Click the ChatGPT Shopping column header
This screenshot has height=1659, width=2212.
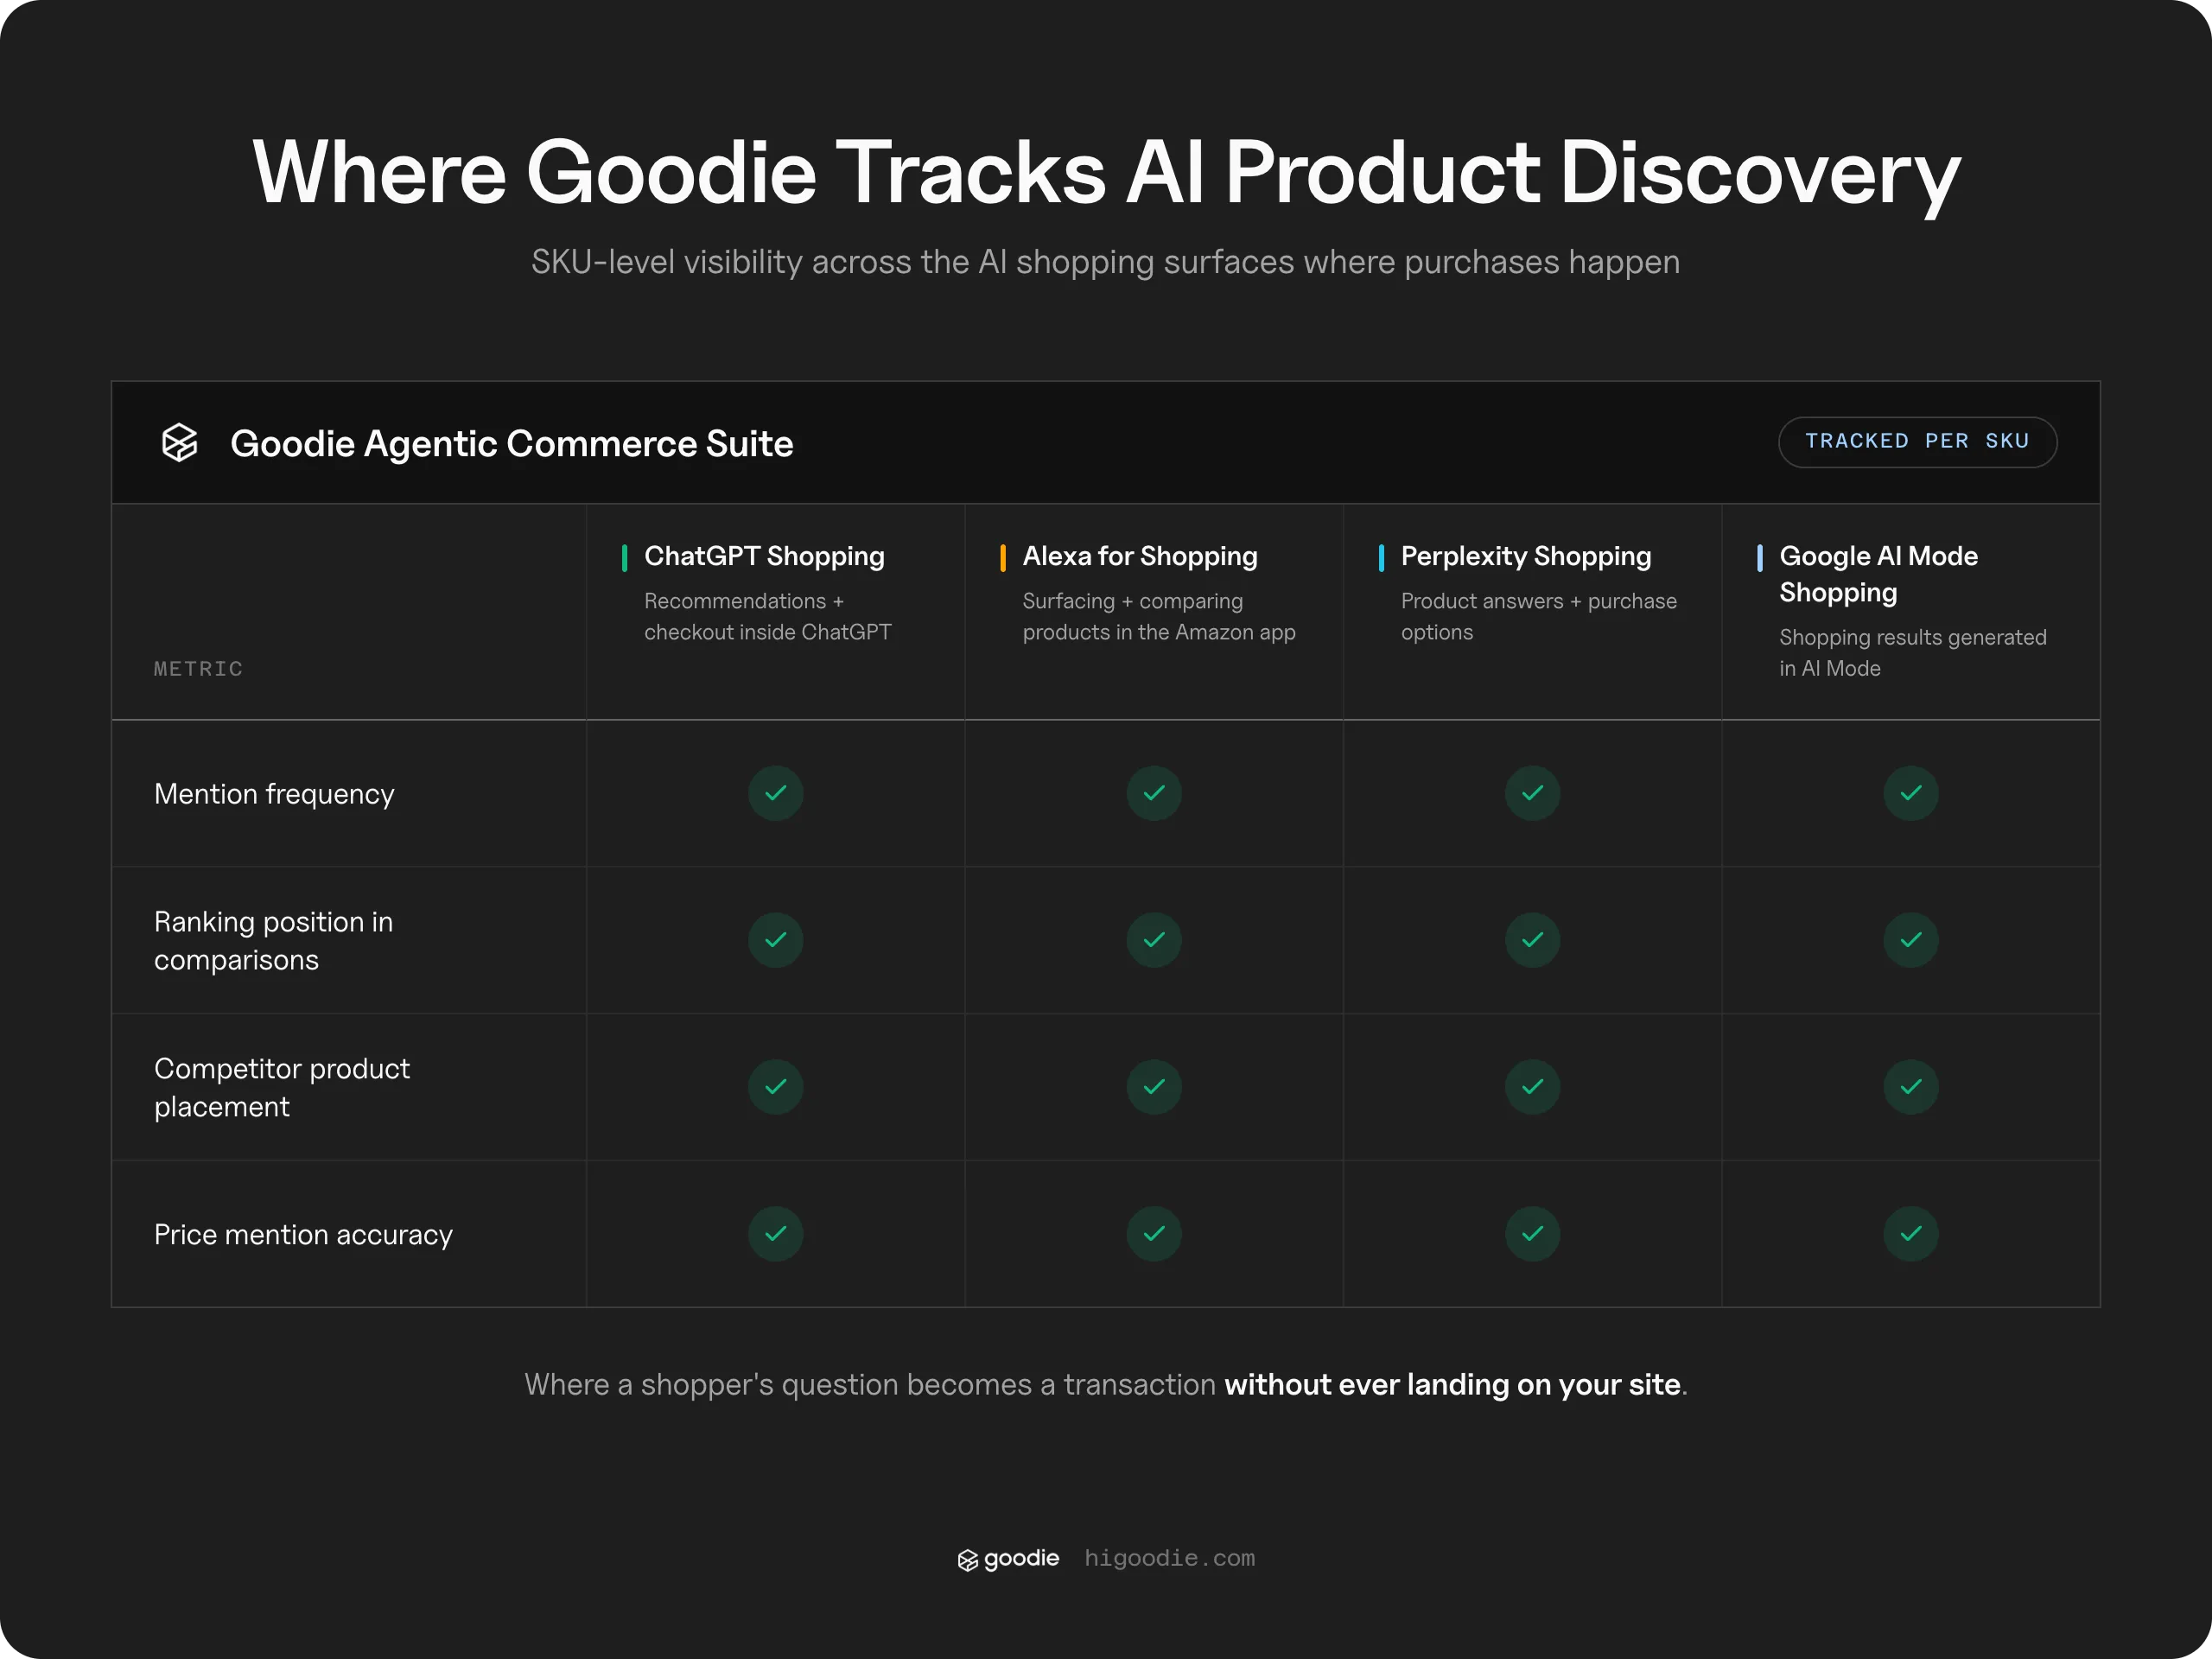coord(764,556)
